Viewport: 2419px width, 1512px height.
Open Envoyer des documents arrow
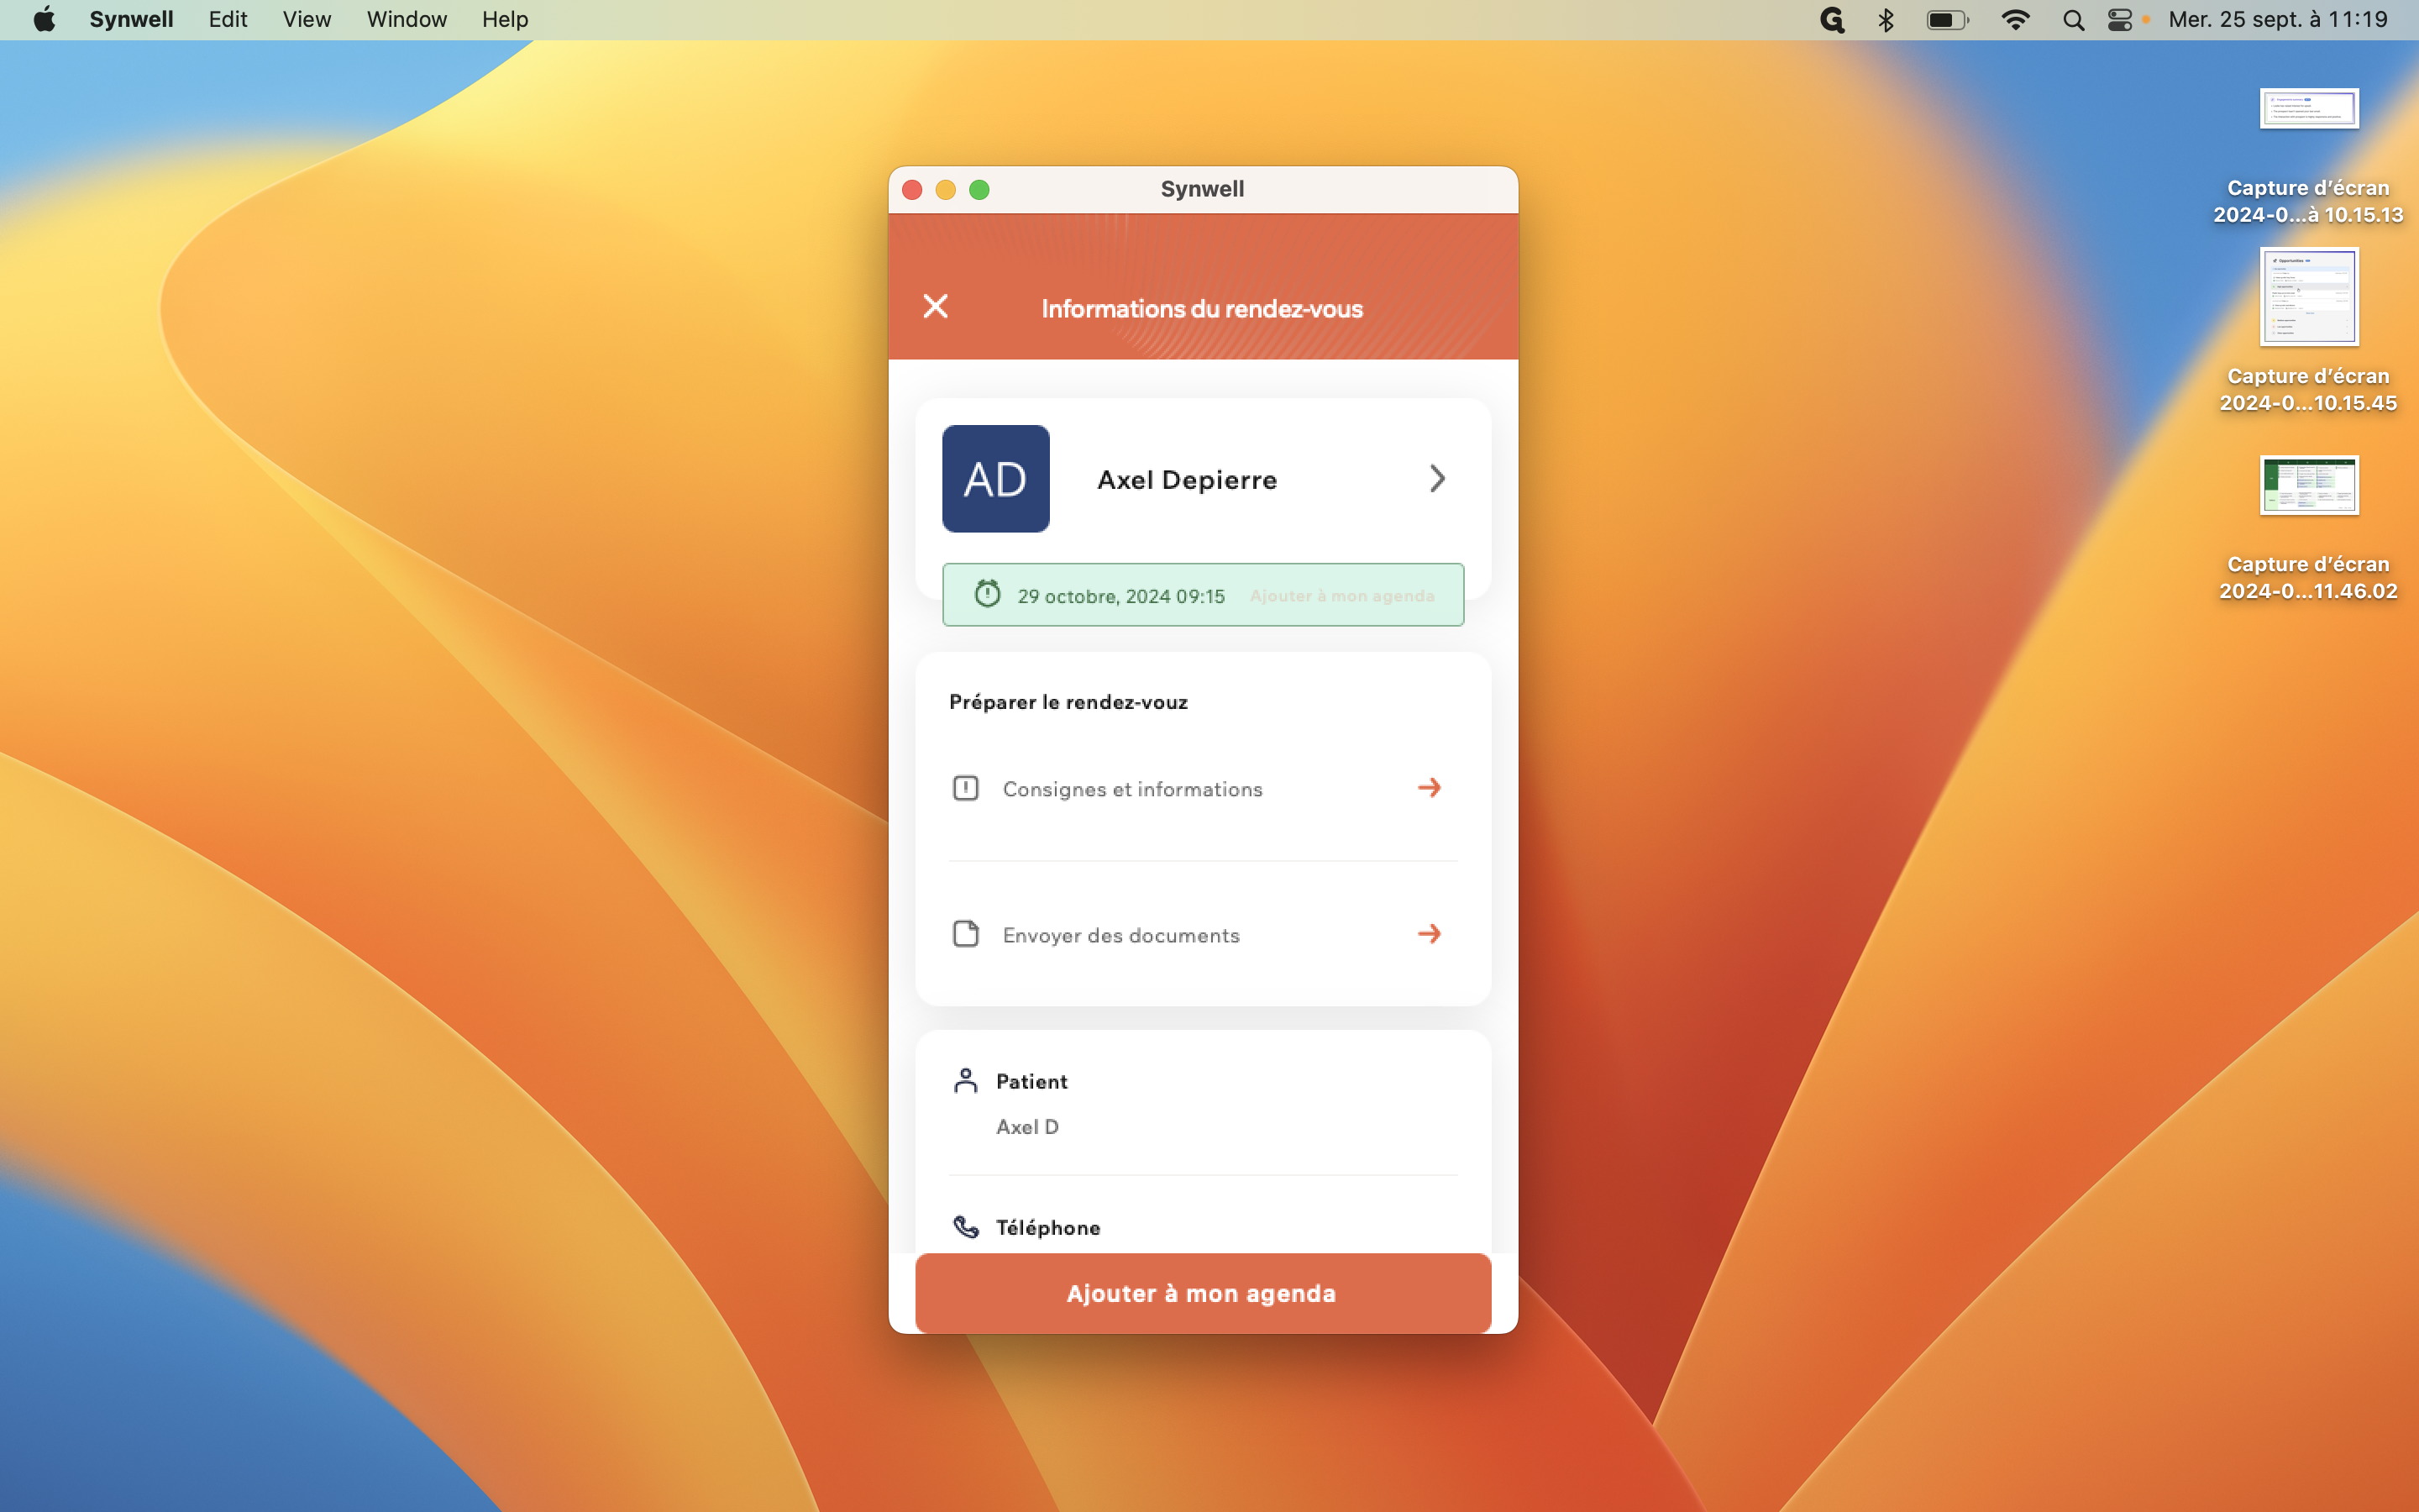[1430, 934]
